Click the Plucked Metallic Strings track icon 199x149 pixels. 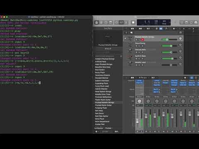pos(130,38)
